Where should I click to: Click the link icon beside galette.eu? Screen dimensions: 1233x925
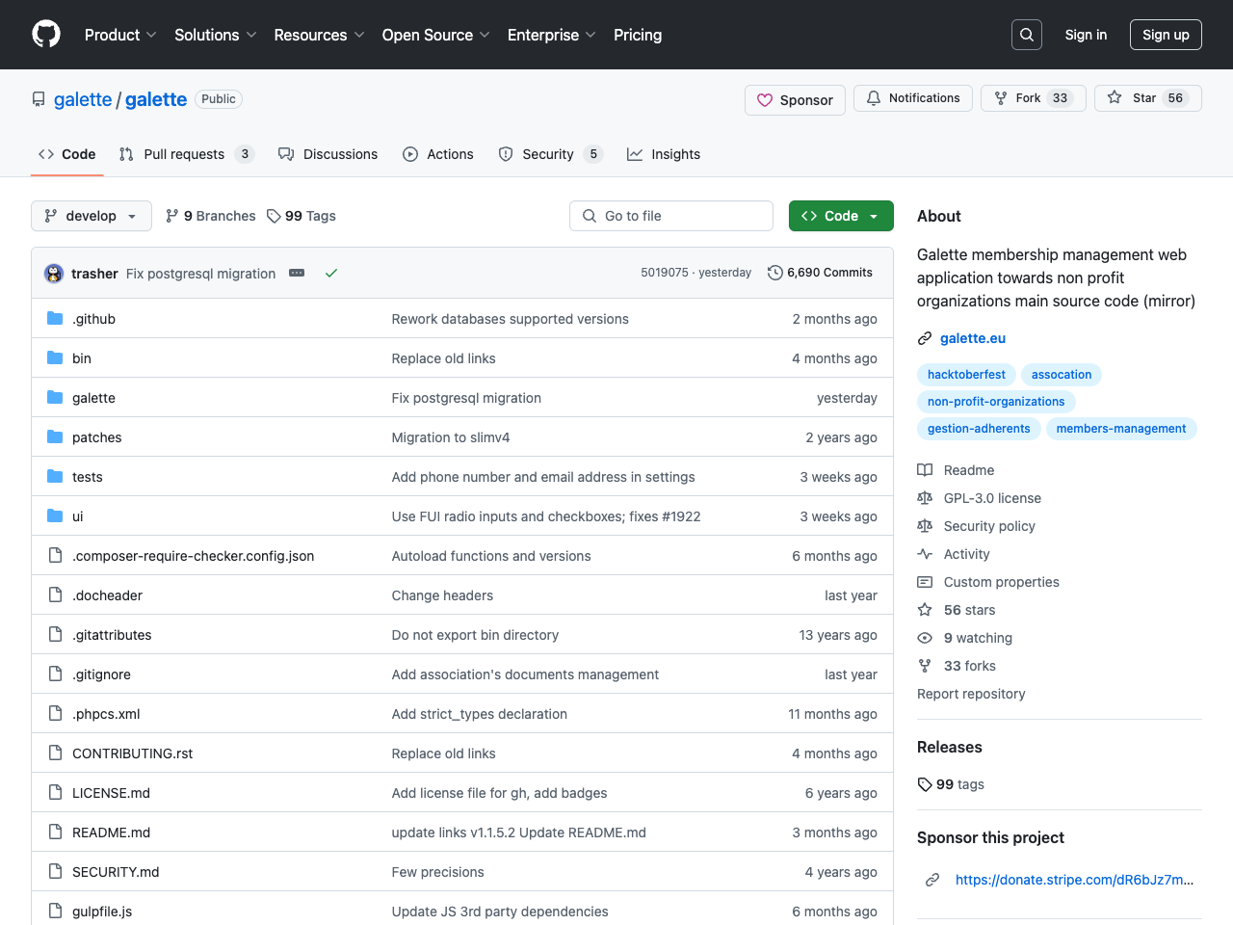(x=925, y=338)
